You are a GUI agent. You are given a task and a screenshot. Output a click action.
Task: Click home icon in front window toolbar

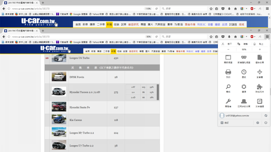click(x=235, y=36)
